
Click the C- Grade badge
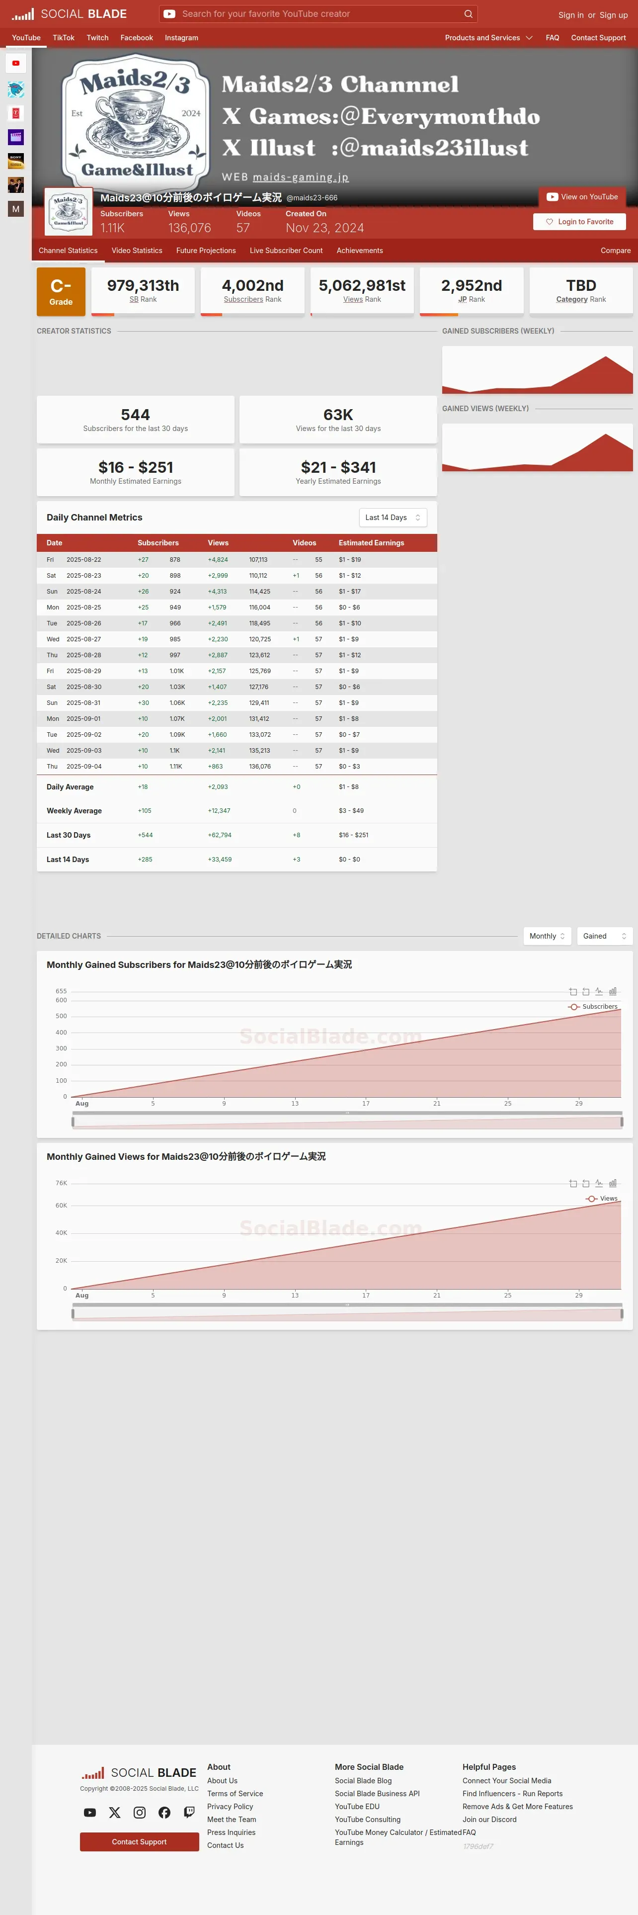point(61,291)
